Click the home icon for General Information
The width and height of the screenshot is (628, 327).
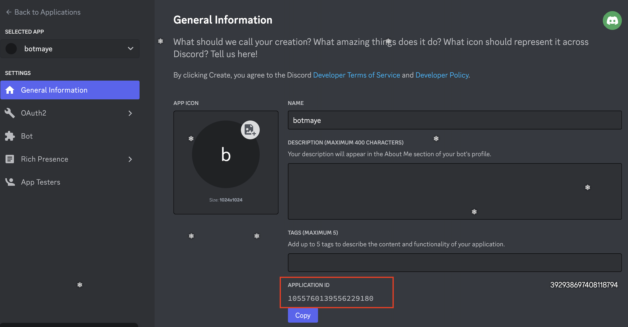(10, 90)
